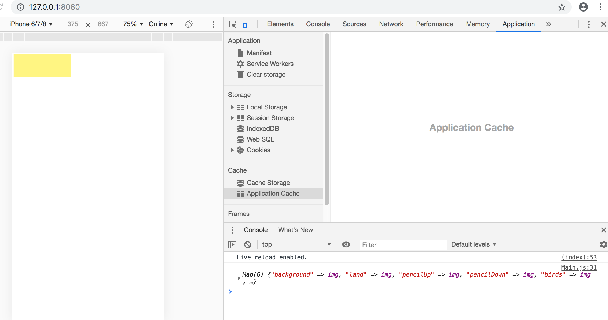The image size is (608, 320).
Task: Expand the Session Storage tree item
Action: click(x=232, y=118)
